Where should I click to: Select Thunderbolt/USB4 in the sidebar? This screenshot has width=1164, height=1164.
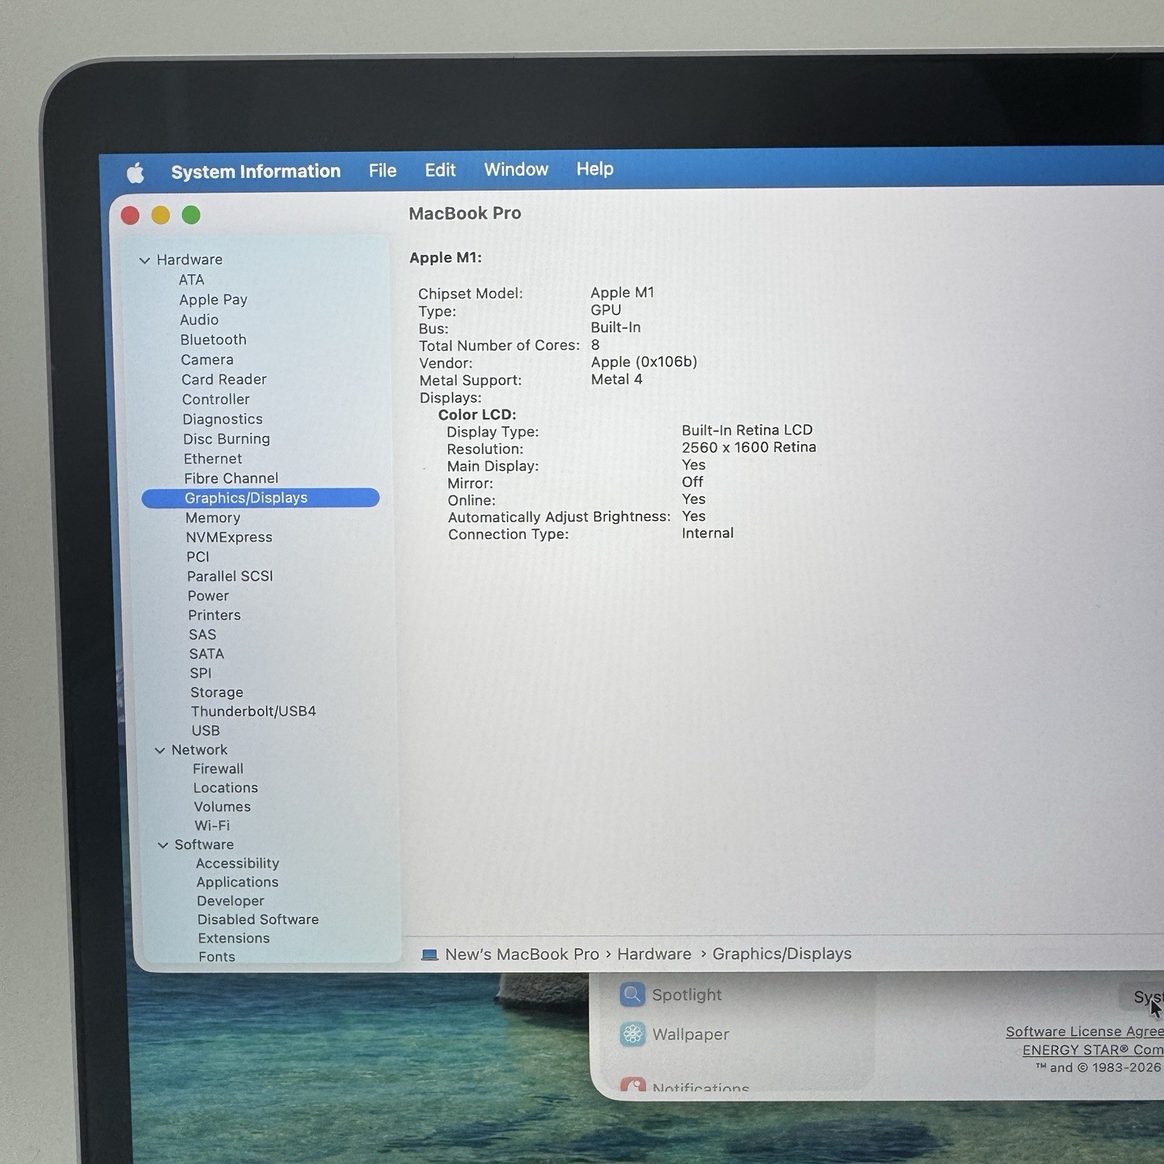click(x=253, y=711)
